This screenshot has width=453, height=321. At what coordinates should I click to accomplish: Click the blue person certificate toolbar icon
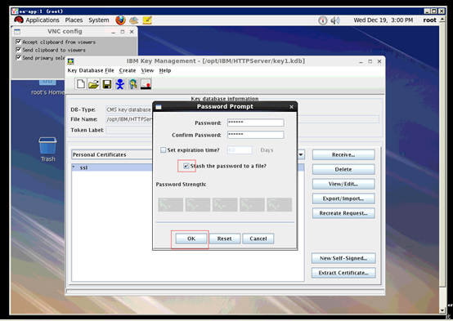120,84
